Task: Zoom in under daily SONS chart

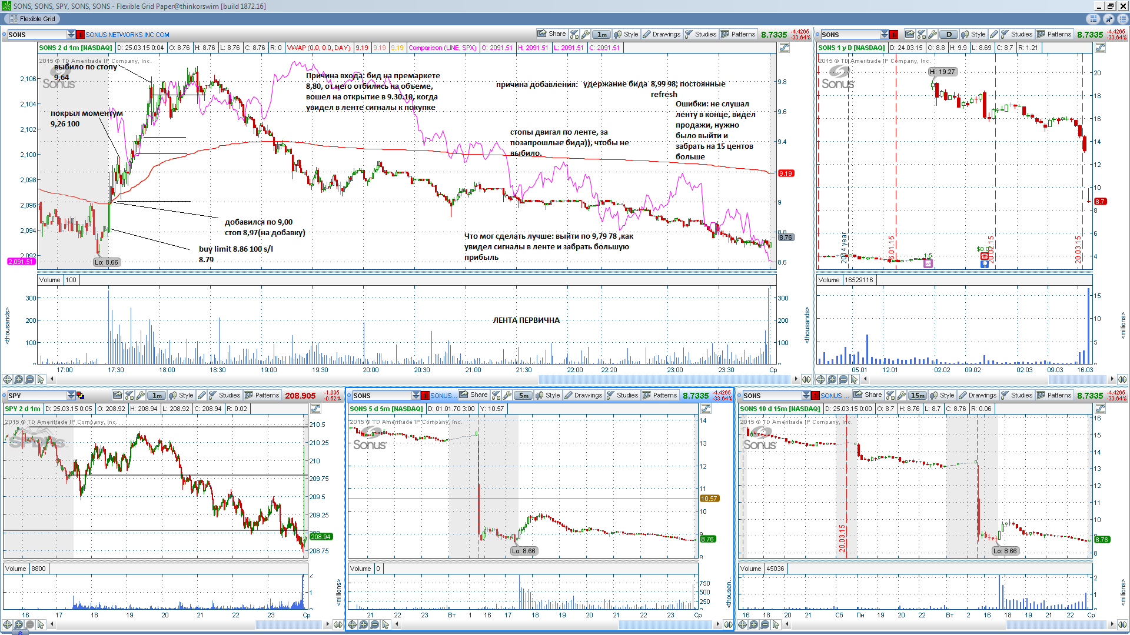Action: pyautogui.click(x=832, y=379)
